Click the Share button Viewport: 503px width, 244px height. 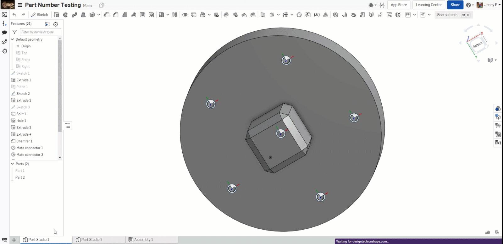455,5
